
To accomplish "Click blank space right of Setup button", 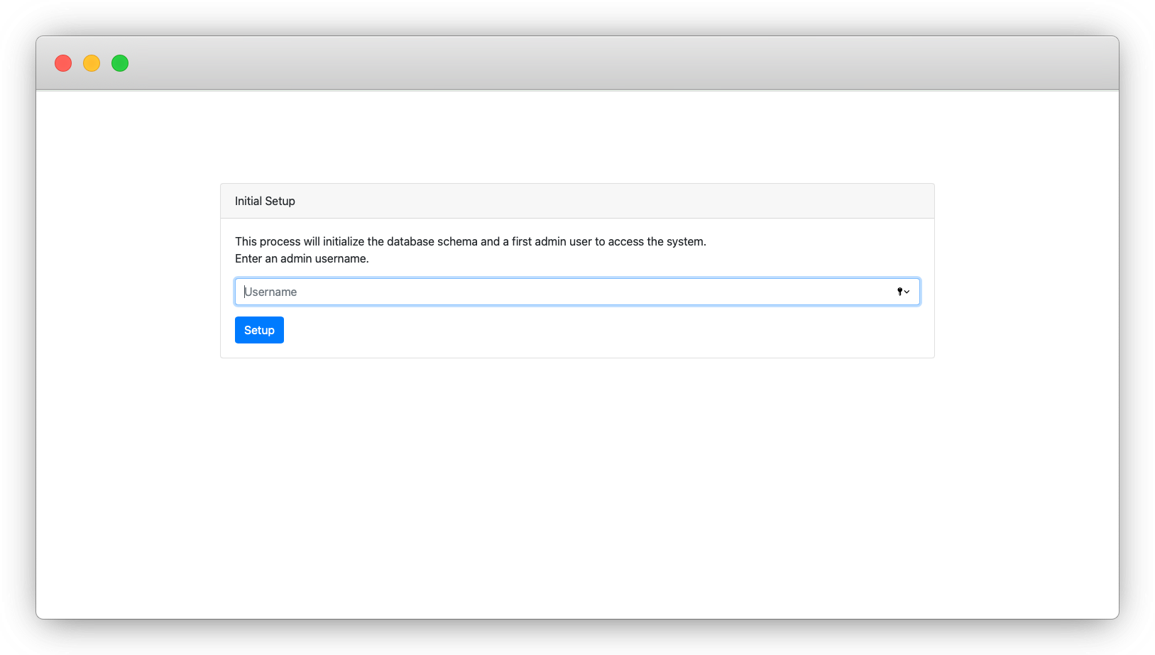I will [x=603, y=330].
